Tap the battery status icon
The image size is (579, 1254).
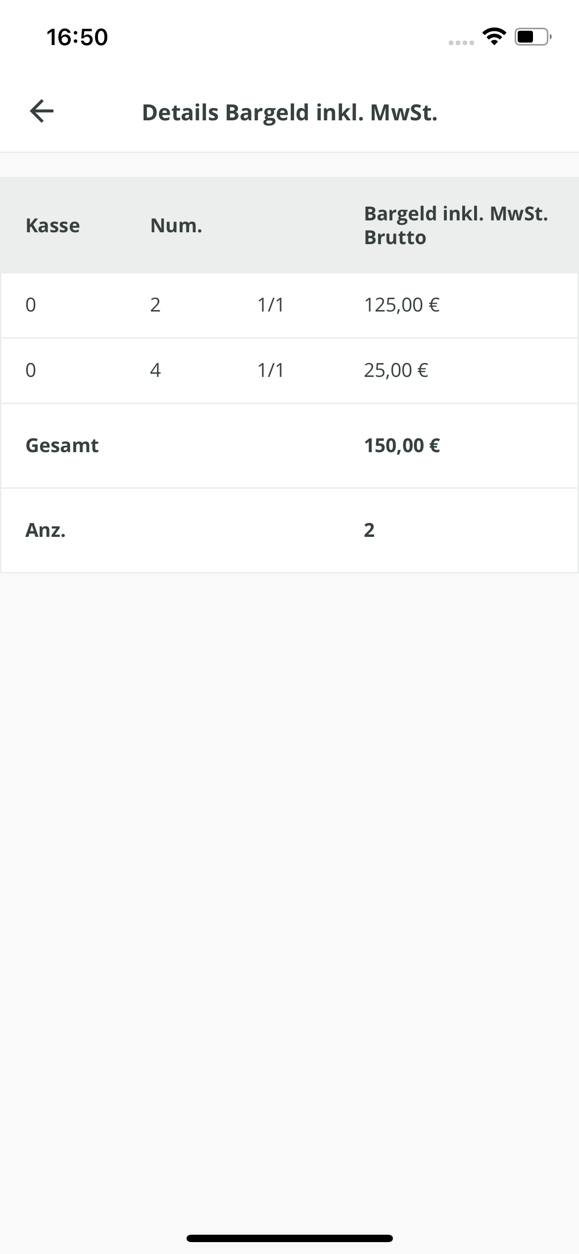point(532,37)
